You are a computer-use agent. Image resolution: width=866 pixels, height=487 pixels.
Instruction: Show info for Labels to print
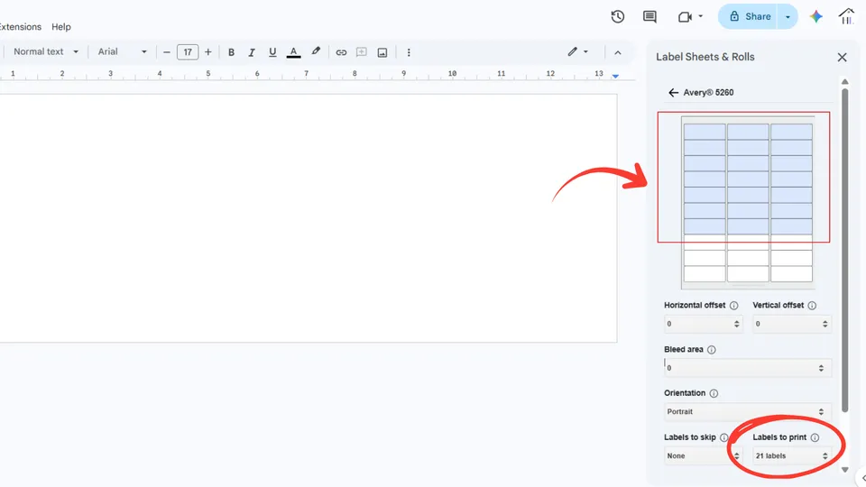(815, 437)
